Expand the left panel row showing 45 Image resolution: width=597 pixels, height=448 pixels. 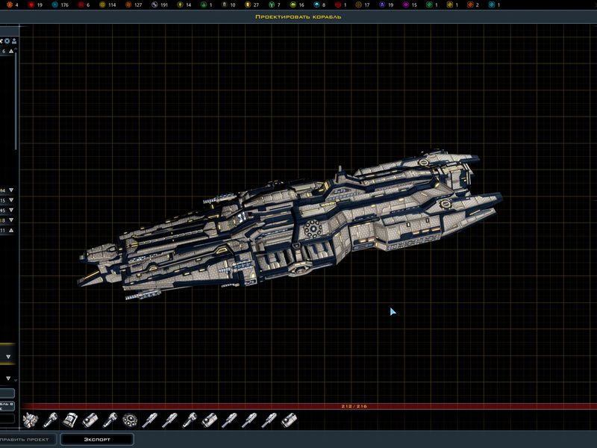11,210
